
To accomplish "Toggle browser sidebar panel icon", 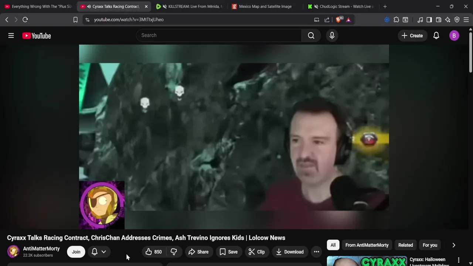I will click(429, 20).
